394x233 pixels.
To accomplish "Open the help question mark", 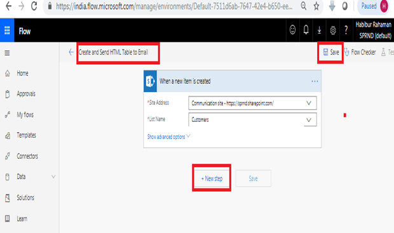I will 346,30.
